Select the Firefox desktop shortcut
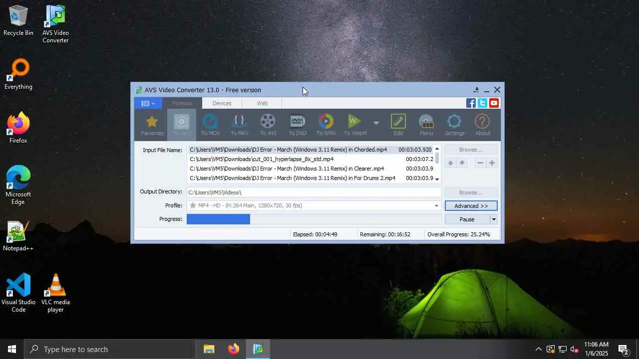The width and height of the screenshot is (639, 359). (x=18, y=128)
